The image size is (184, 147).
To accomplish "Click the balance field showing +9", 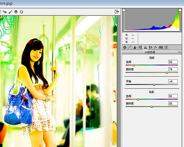I will pos(173,81).
